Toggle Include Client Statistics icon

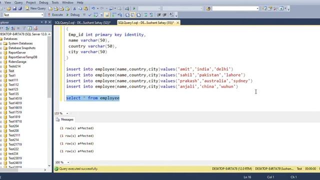pyautogui.click(x=120, y=15)
